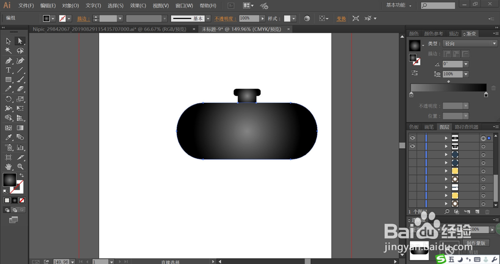
Task: Select the Symbol Sprayer tool
Action: click(x=8, y=147)
